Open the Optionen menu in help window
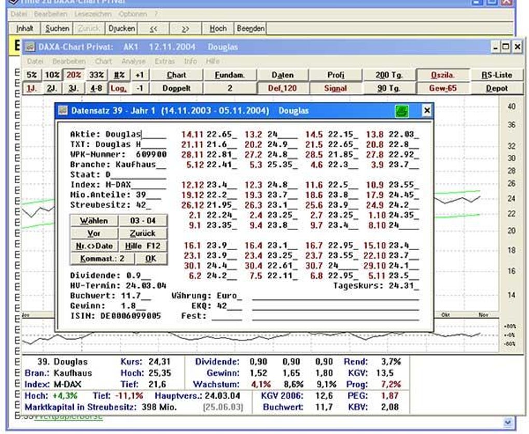The width and height of the screenshot is (529, 434). [133, 14]
